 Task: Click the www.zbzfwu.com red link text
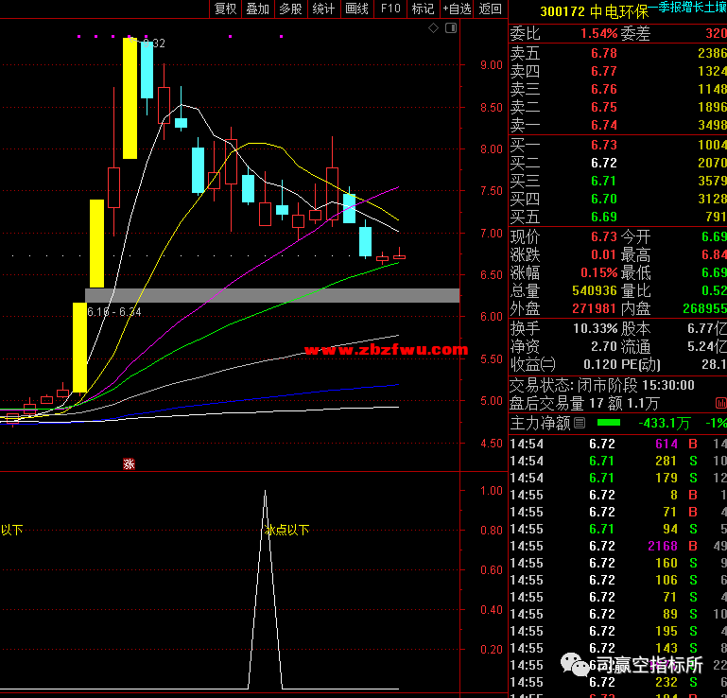(x=386, y=349)
